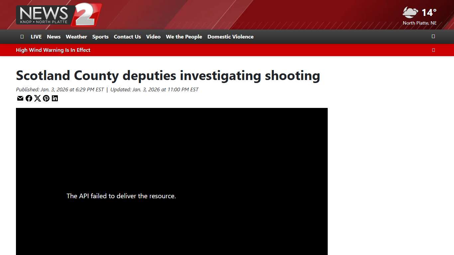Click the NEWS 2 KNOP station logo
454x255 pixels.
(59, 15)
